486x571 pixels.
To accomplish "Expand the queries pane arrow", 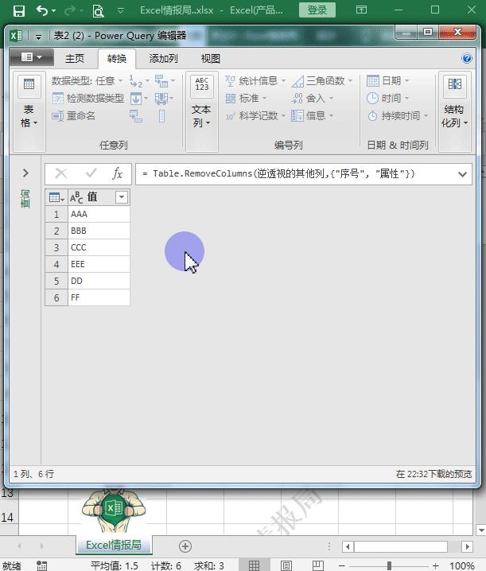I will (25, 173).
